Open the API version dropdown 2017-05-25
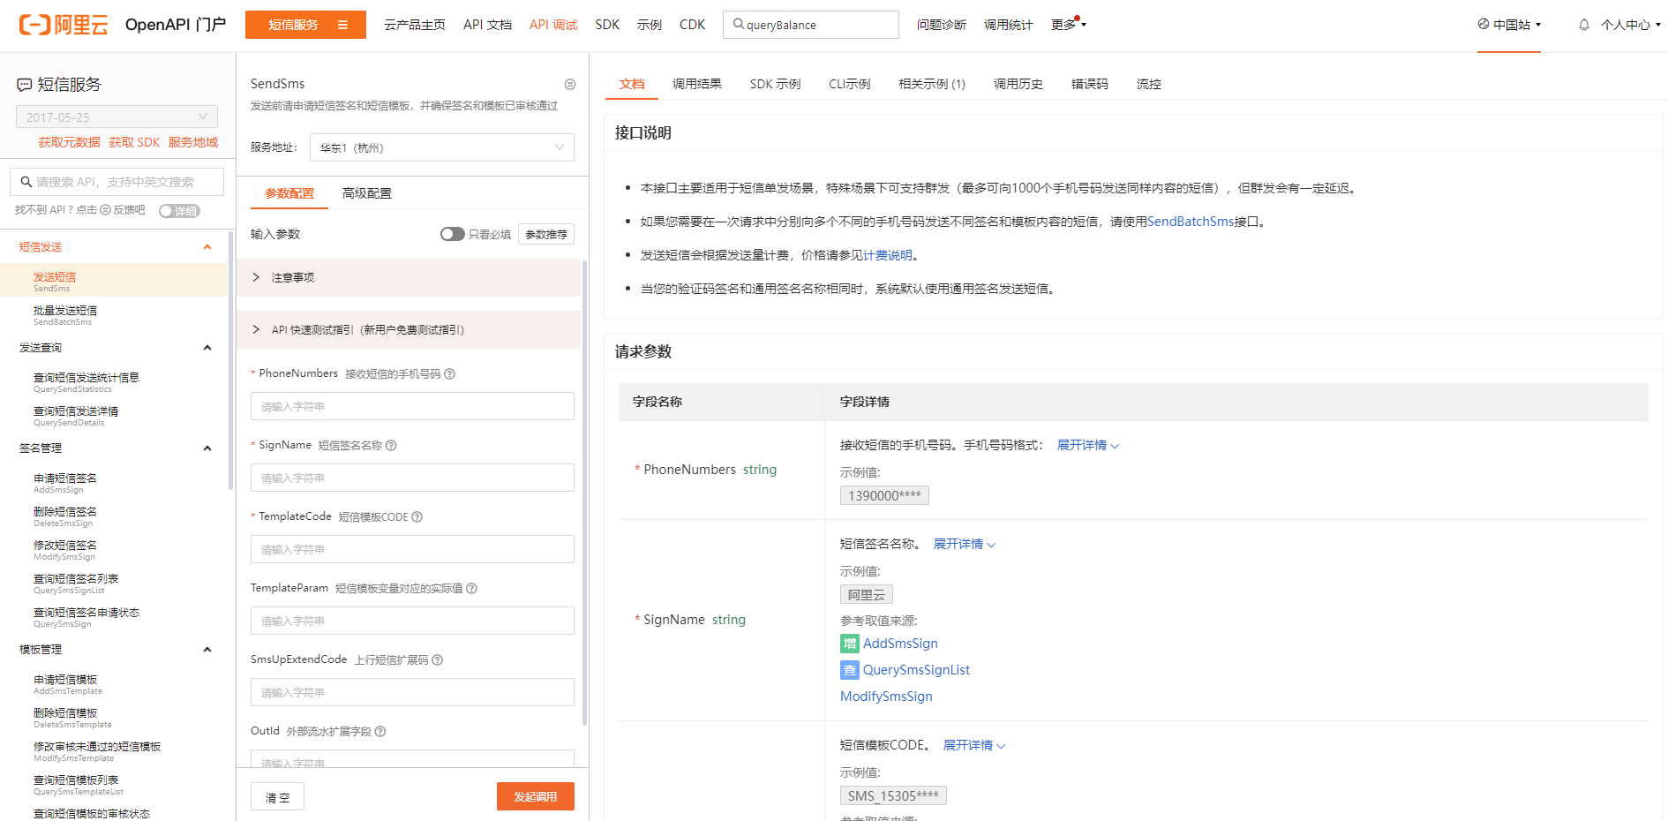 point(116,117)
